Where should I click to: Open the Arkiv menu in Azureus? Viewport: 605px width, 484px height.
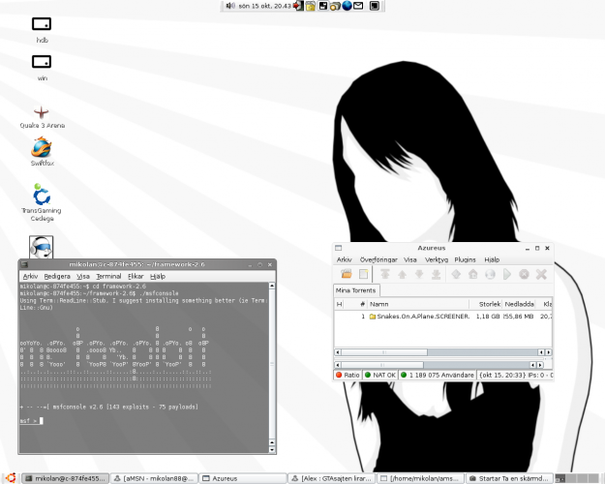[344, 259]
